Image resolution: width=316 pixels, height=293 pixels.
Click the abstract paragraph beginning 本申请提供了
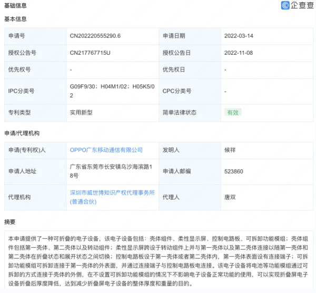[158, 261]
